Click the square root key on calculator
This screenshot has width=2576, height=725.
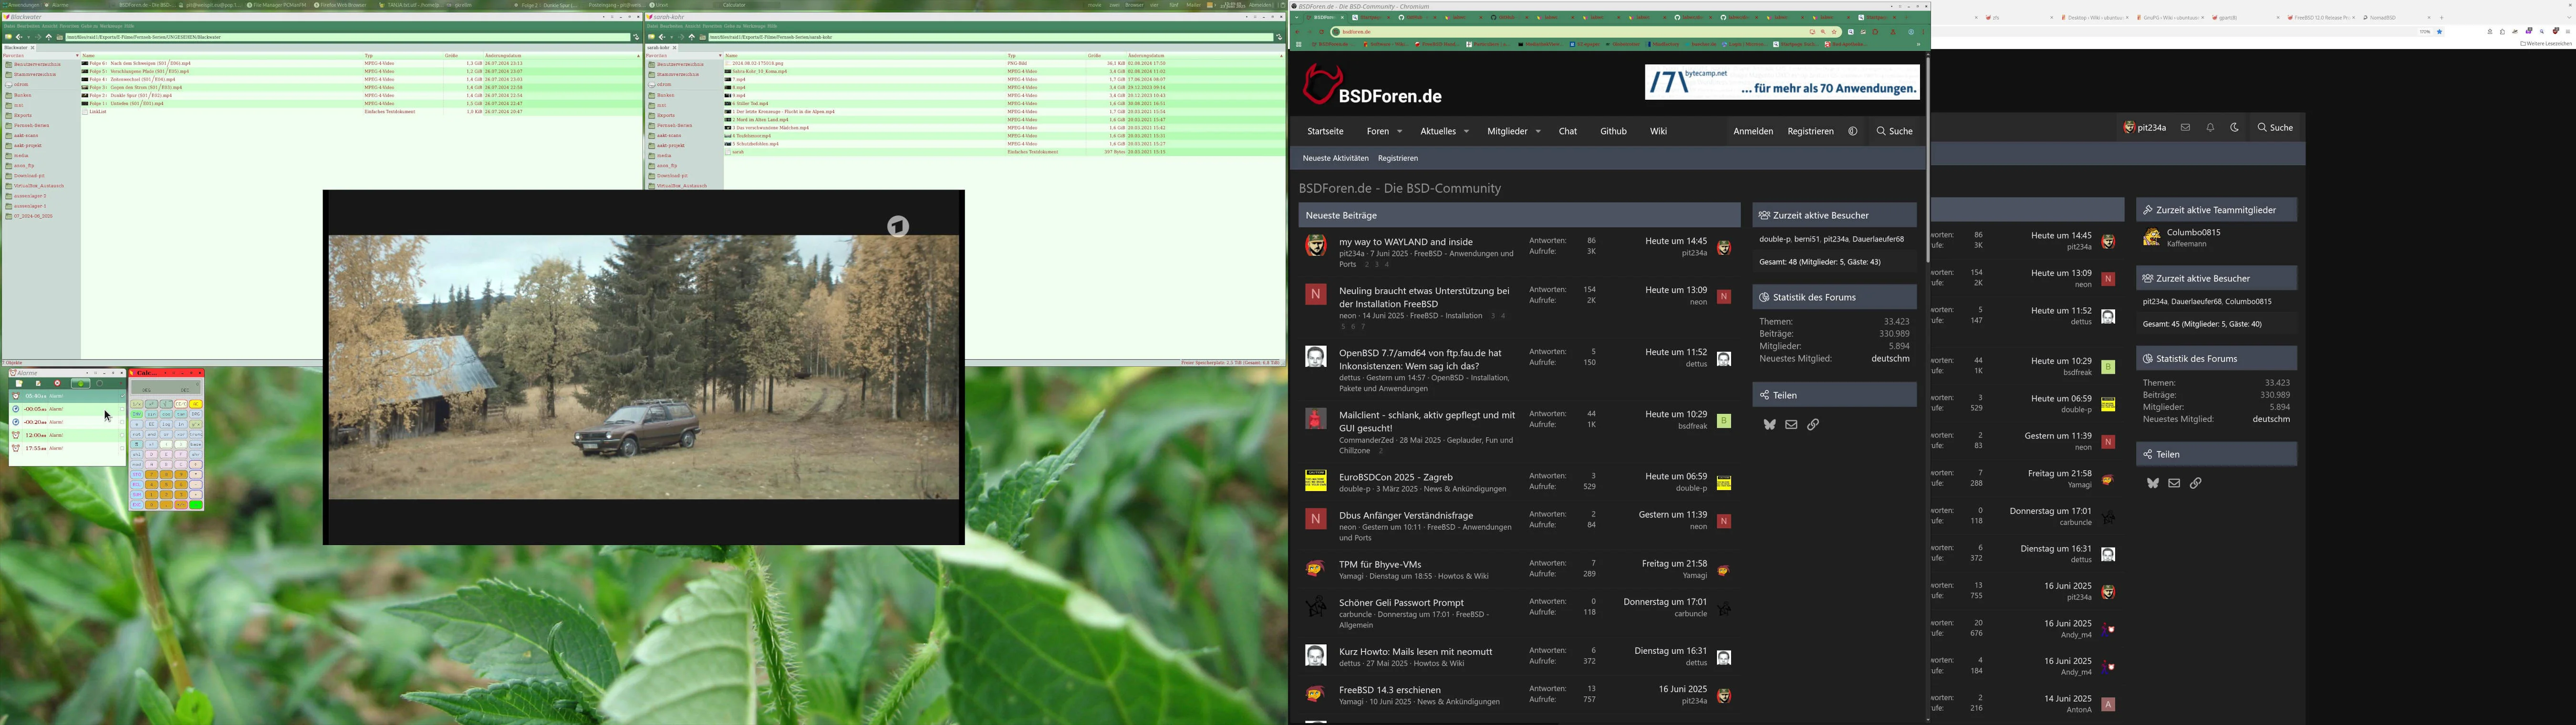pos(166,404)
